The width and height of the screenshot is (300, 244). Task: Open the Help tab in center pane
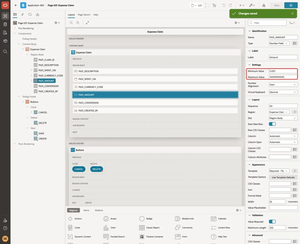(96, 15)
